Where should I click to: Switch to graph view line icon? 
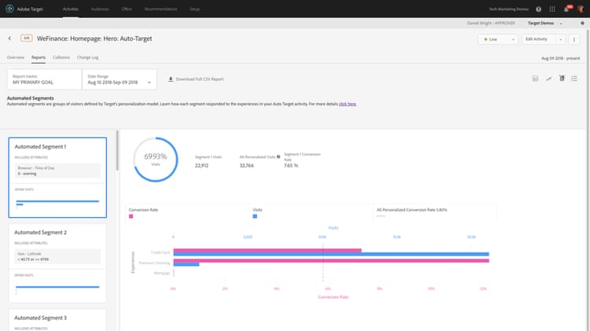point(549,79)
